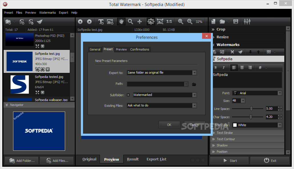This screenshot has height=169, width=294.
Task: Save preset disk icon
Action: (x=236, y=22)
